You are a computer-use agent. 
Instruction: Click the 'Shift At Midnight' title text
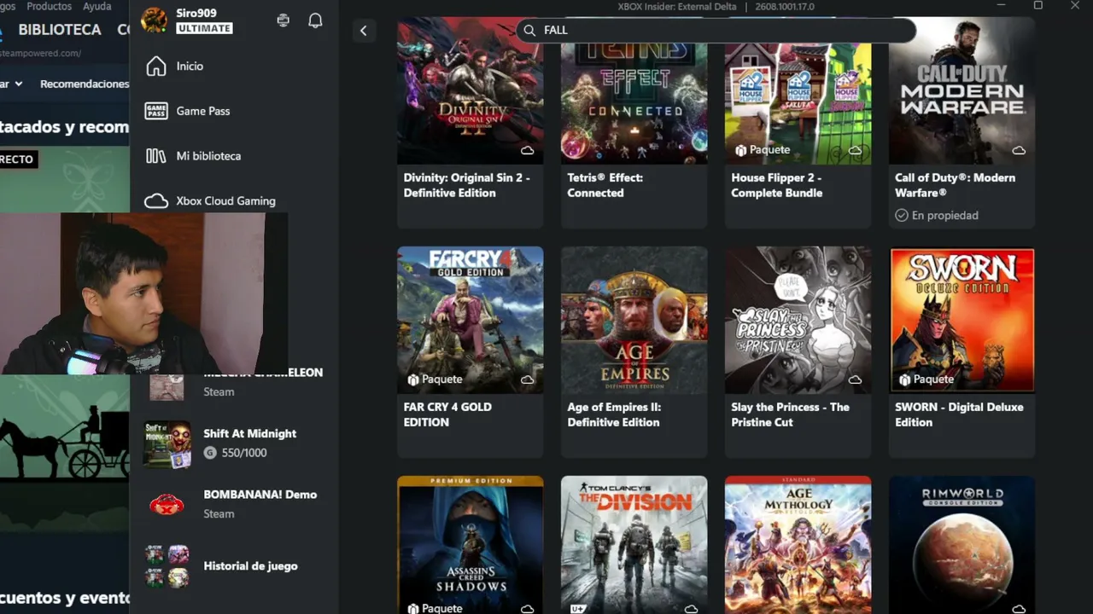(250, 433)
